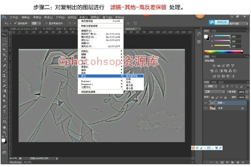Select the Eraser tool
This screenshot has width=251, height=167.
(4, 86)
